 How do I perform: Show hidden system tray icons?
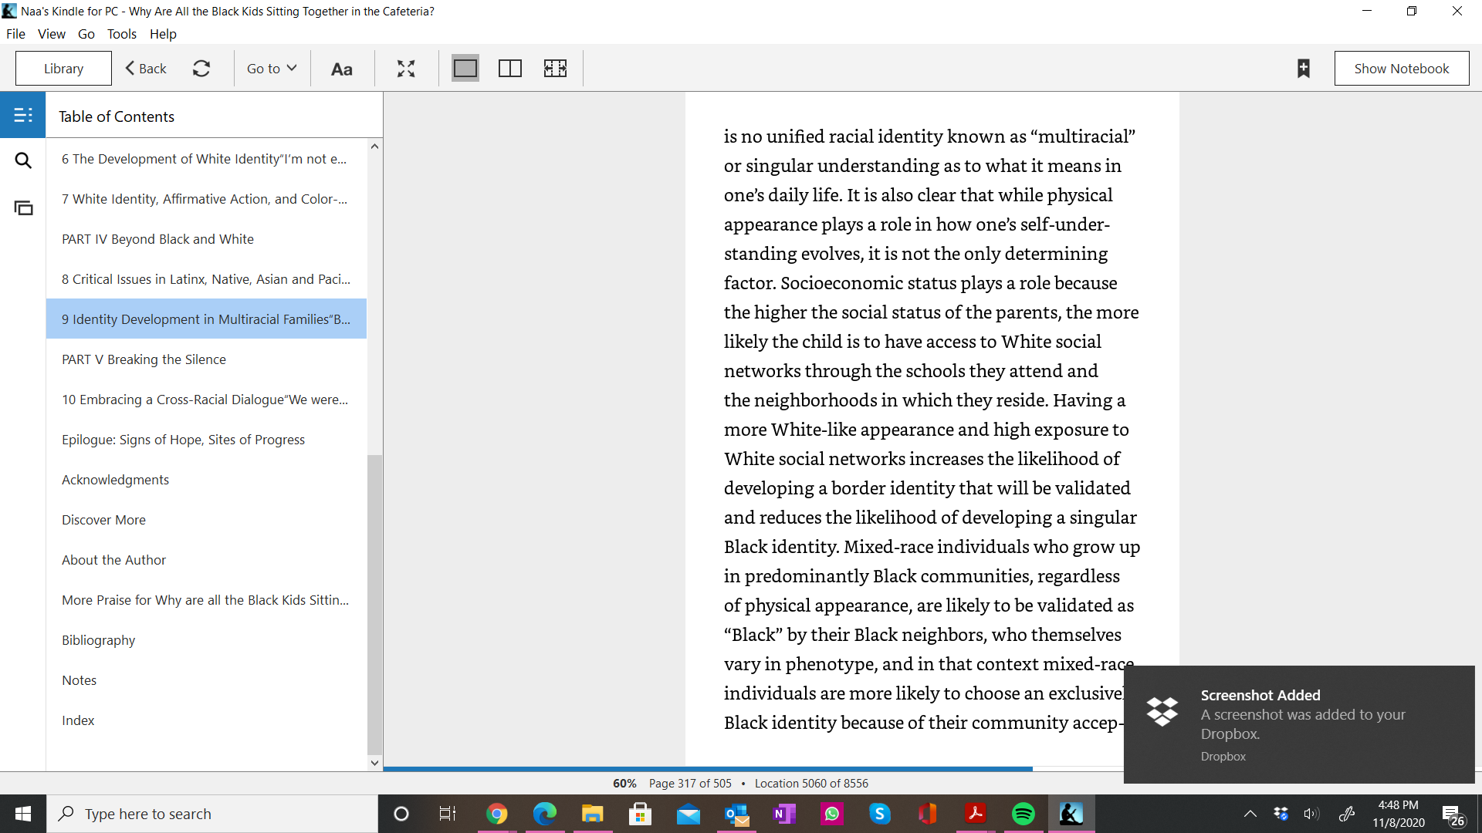pyautogui.click(x=1250, y=814)
